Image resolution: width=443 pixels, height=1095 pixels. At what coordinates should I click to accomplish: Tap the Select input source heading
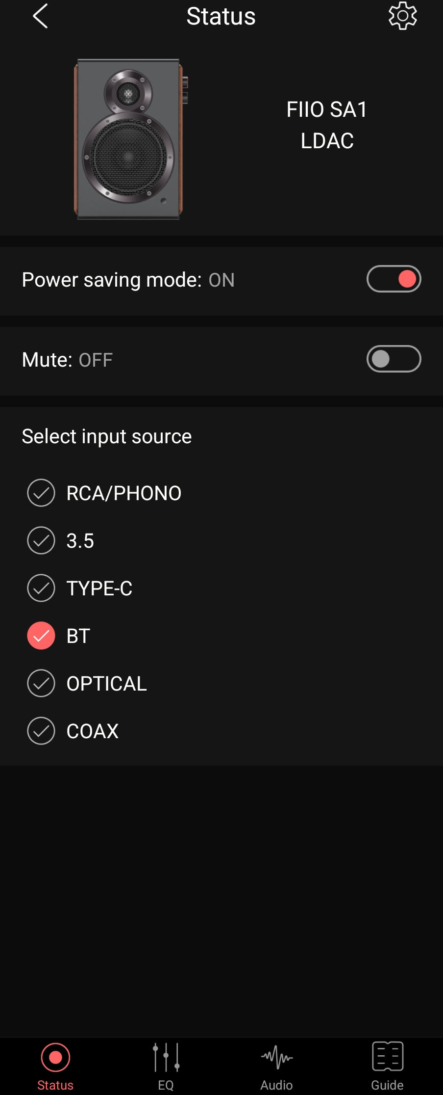107,436
